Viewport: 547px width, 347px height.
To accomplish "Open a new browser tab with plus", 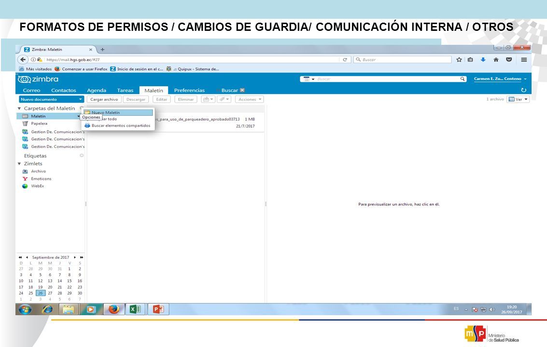I will pos(102,50).
